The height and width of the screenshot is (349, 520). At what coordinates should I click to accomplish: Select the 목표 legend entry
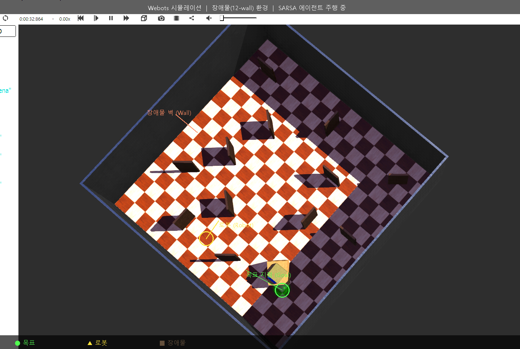pyautogui.click(x=25, y=342)
